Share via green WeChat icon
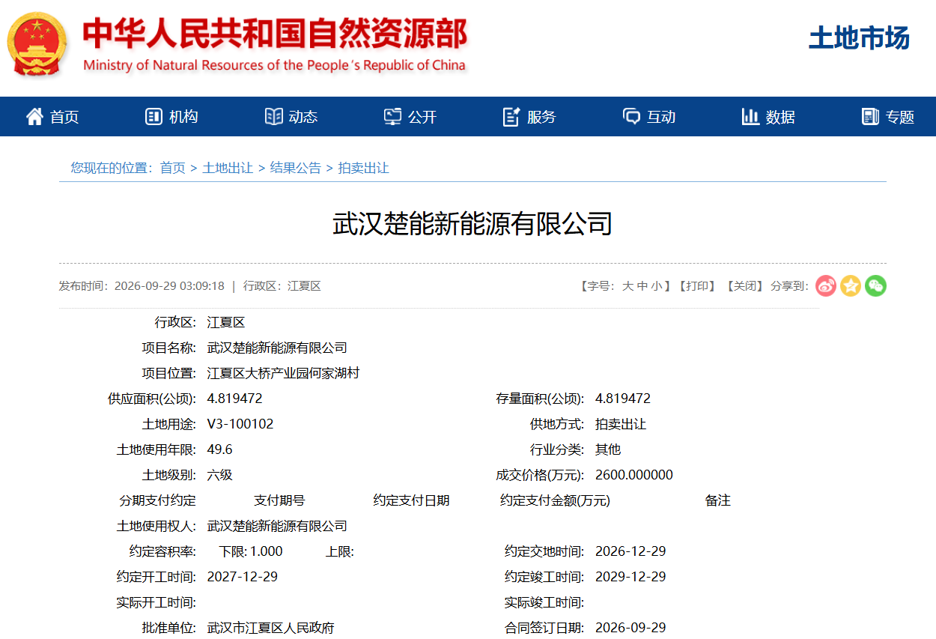This screenshot has width=936, height=639. pos(875,285)
